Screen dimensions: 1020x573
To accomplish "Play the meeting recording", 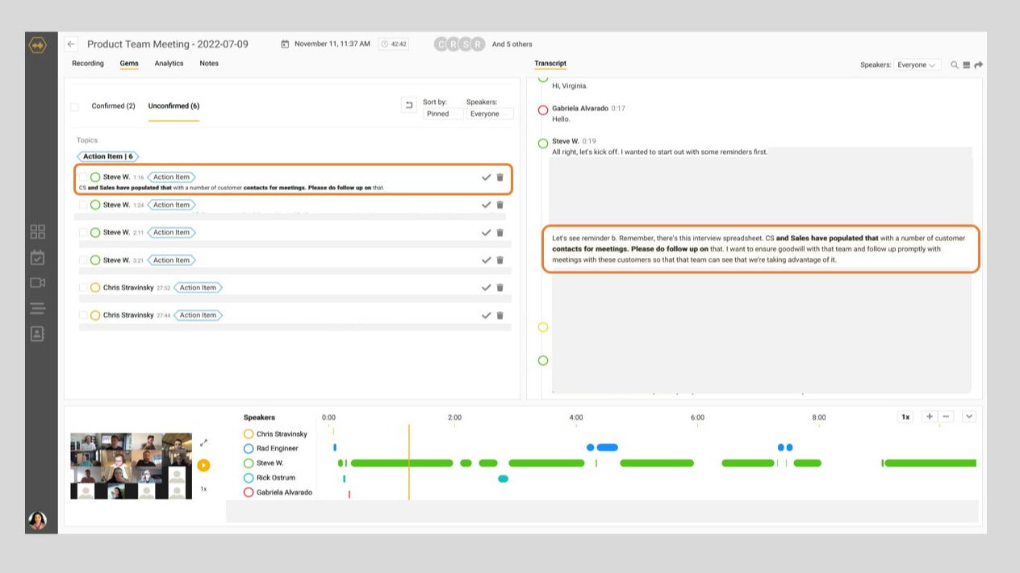I will pos(203,465).
